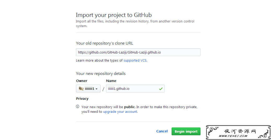Follow the upgrade your account link

[120, 112]
